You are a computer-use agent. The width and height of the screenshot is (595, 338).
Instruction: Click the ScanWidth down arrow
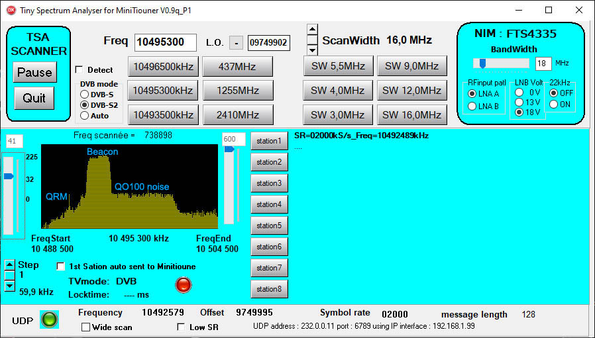312,50
